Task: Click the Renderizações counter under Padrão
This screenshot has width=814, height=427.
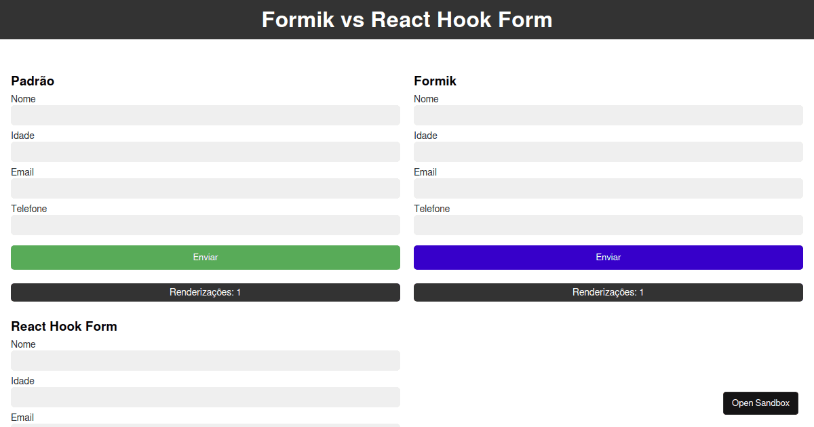Action: tap(205, 292)
